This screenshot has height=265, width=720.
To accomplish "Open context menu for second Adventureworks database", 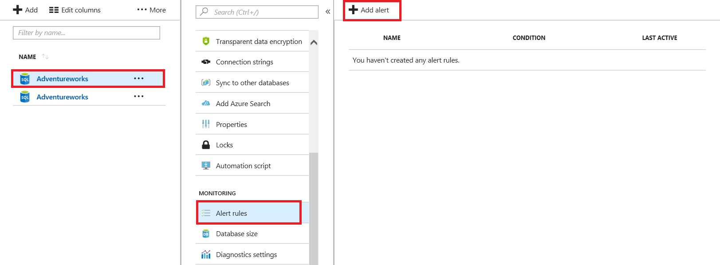I will point(139,96).
